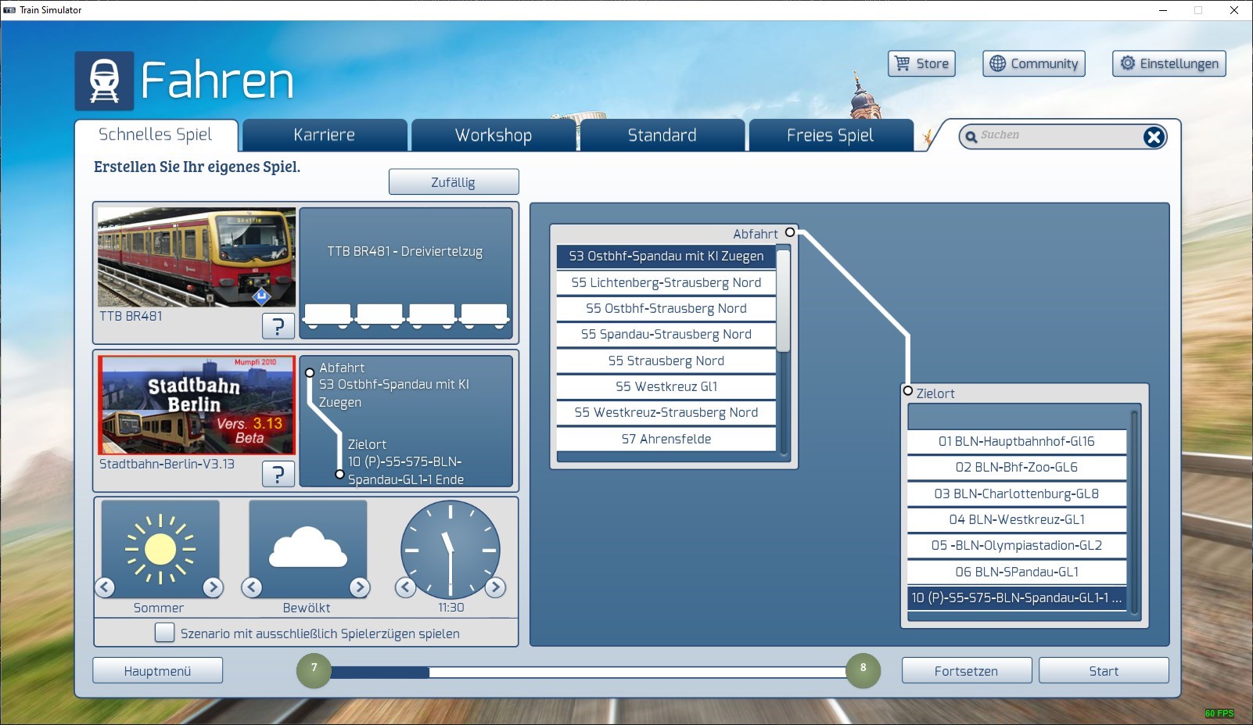This screenshot has height=725, width=1253.
Task: Toggle Szenario mit ausschließlich Spielerzügen checkbox
Action: [164, 633]
